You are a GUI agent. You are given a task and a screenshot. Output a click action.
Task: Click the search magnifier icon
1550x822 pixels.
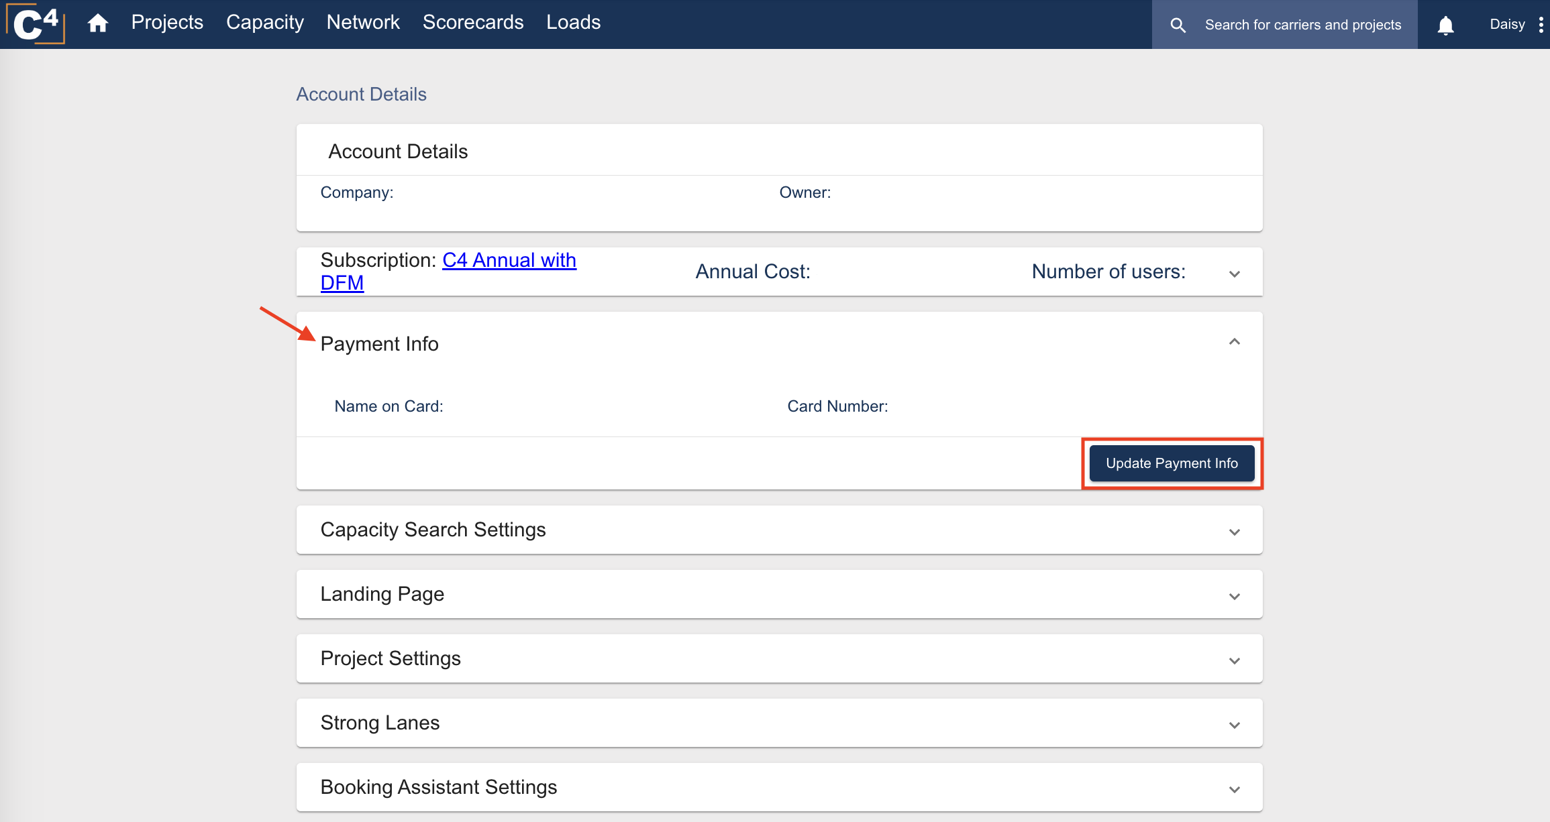point(1178,25)
